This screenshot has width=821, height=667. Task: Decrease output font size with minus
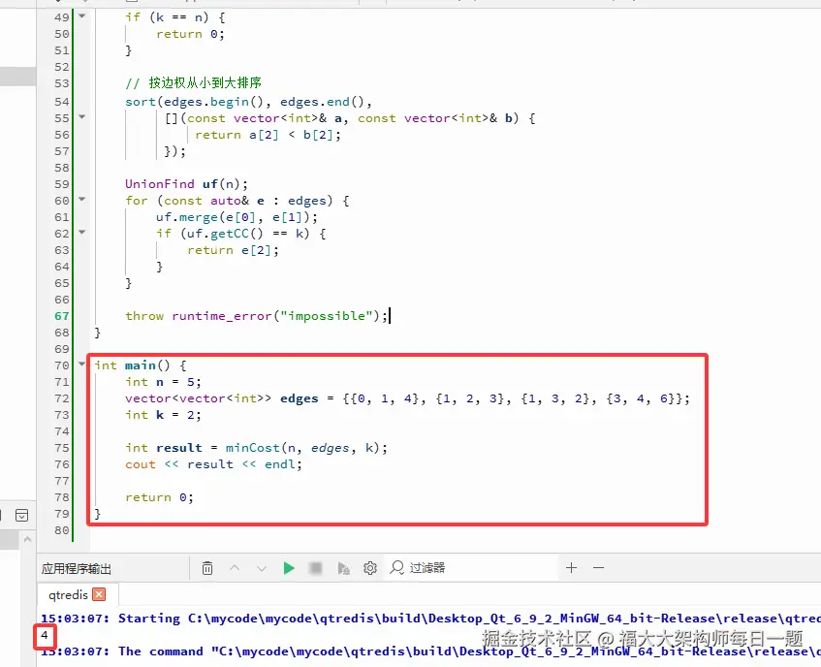pos(598,567)
